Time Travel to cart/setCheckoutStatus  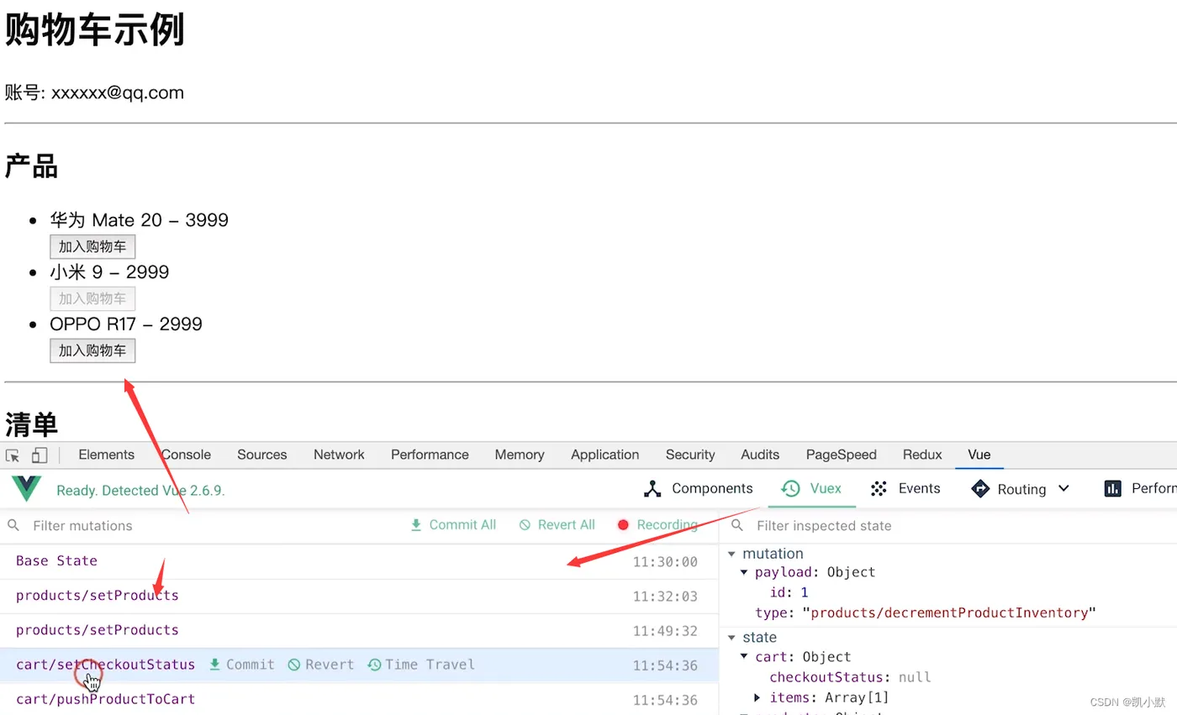point(421,665)
